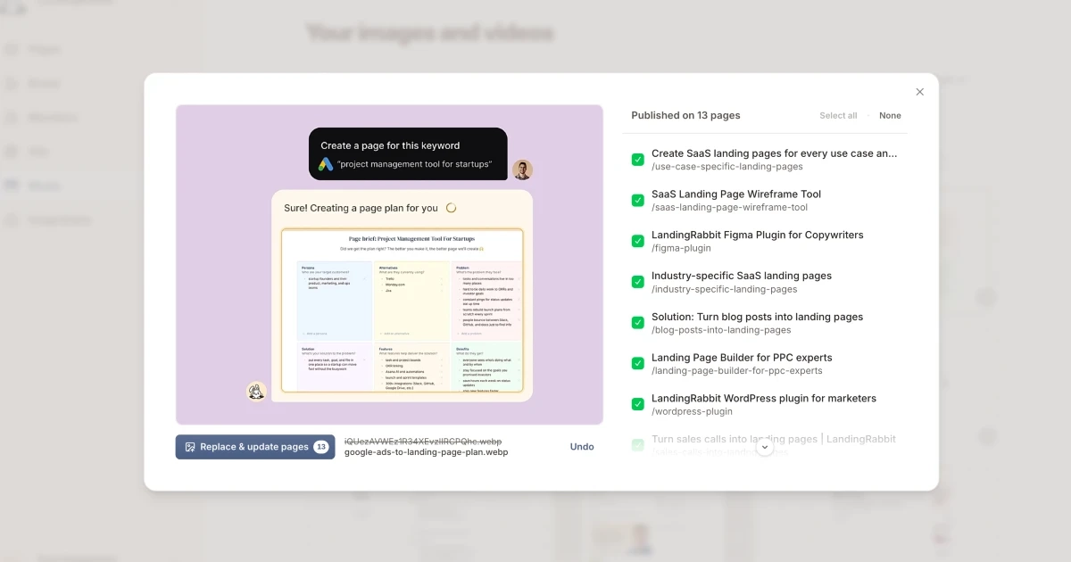The width and height of the screenshot is (1071, 562).
Task: Click the image preview thumbnail
Action: coord(389,264)
